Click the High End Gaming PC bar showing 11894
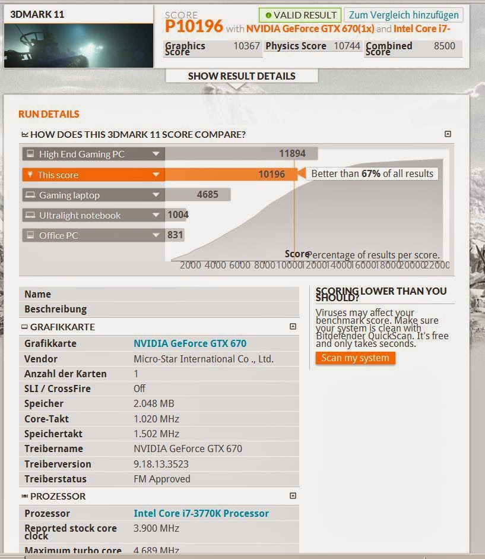The width and height of the screenshot is (485, 559). pyautogui.click(x=241, y=154)
